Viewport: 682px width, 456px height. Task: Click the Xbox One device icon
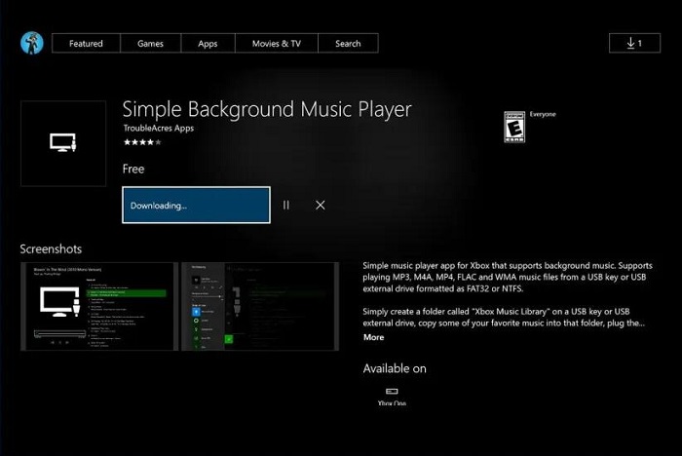pos(392,391)
